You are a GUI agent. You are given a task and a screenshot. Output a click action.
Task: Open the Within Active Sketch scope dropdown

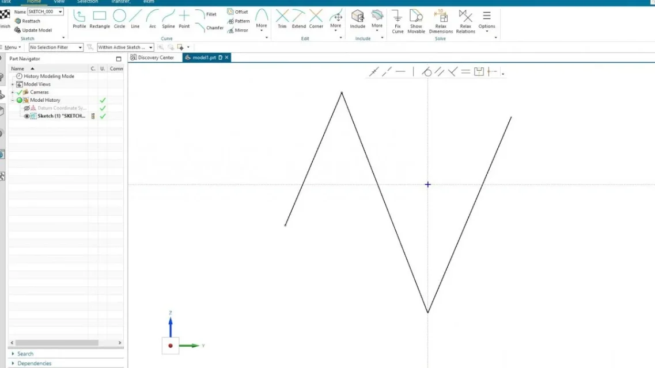(125, 47)
